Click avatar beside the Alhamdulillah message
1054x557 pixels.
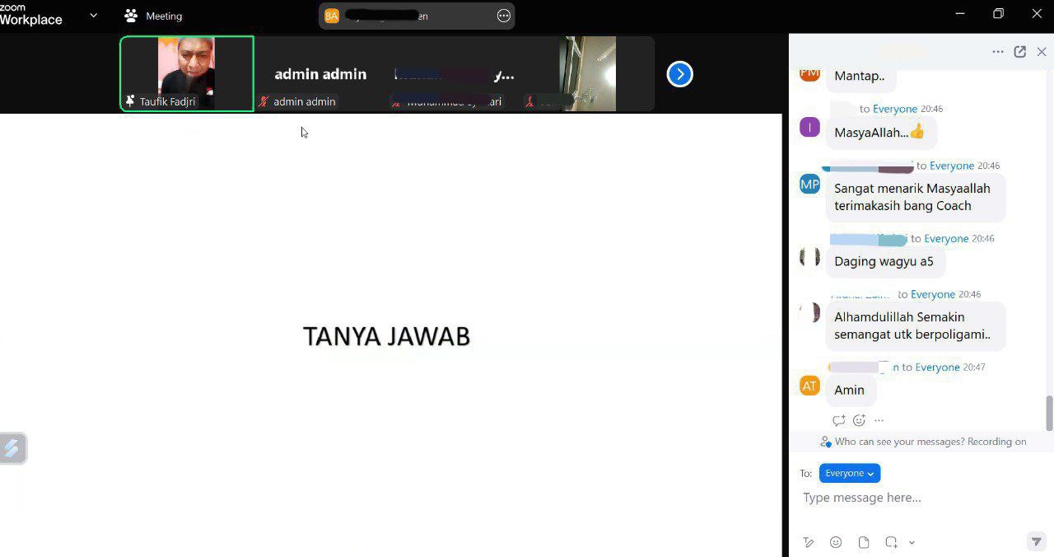coord(809,312)
